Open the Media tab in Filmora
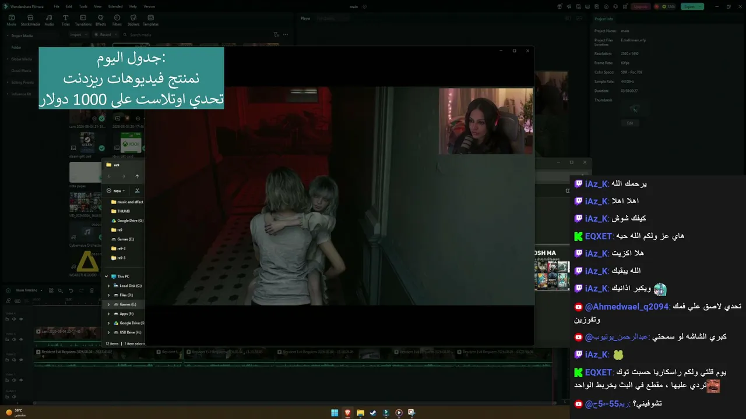Image resolution: width=746 pixels, height=419 pixels. tap(11, 20)
